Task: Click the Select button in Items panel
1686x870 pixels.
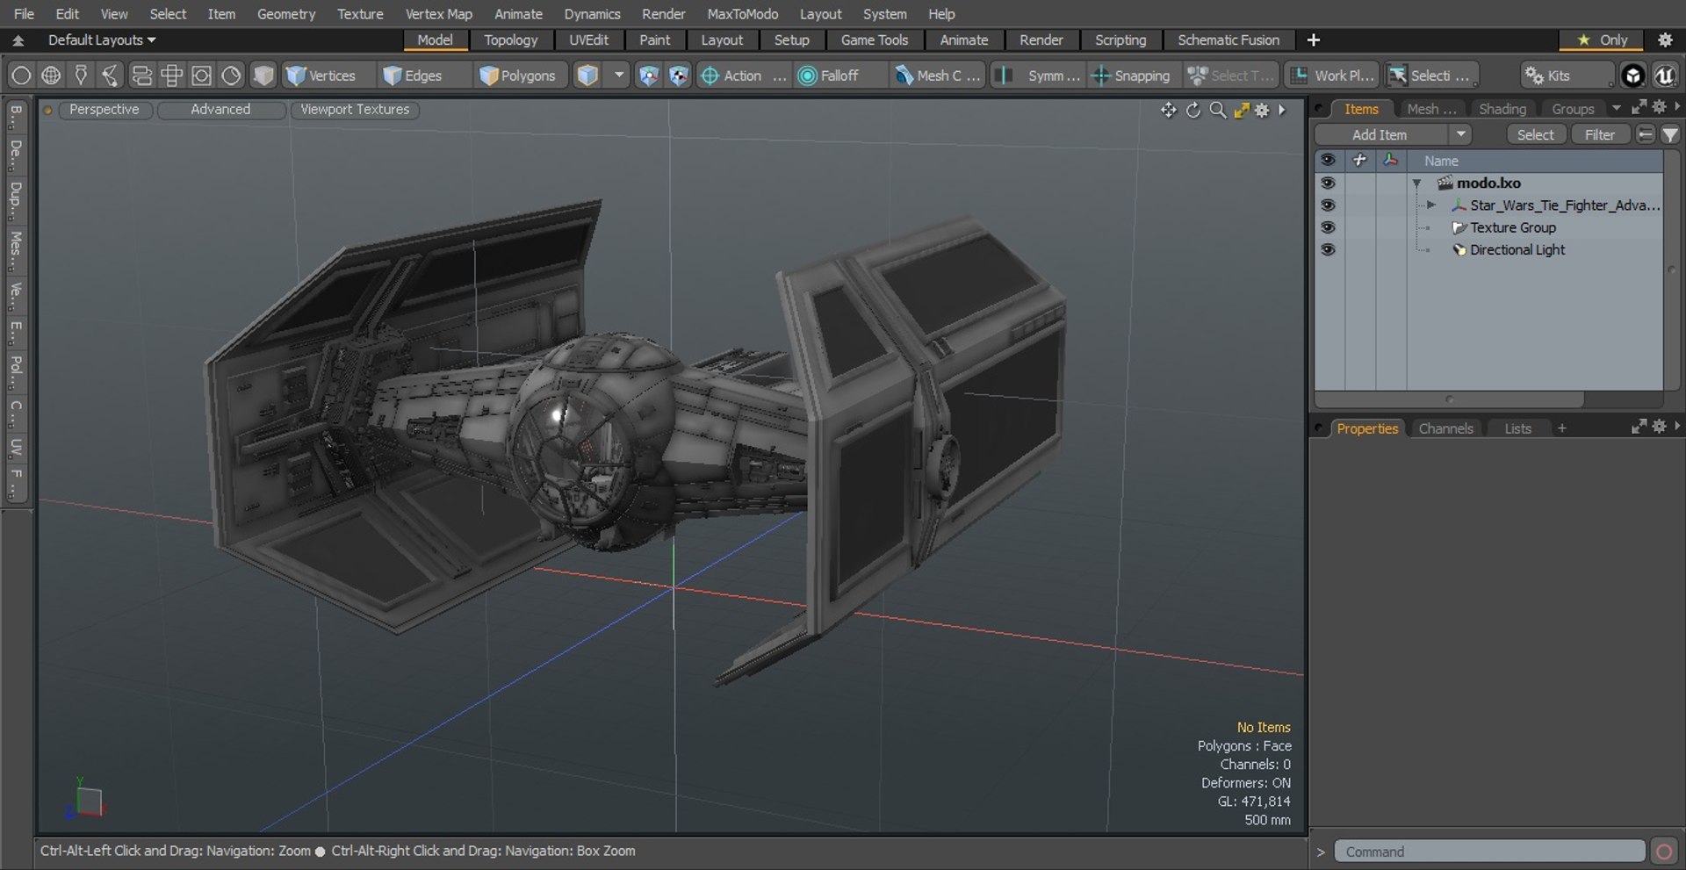Action: tap(1535, 135)
